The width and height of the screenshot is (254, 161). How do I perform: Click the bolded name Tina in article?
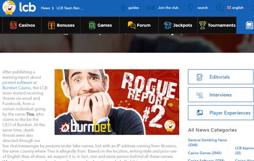pyautogui.click(x=30, y=114)
